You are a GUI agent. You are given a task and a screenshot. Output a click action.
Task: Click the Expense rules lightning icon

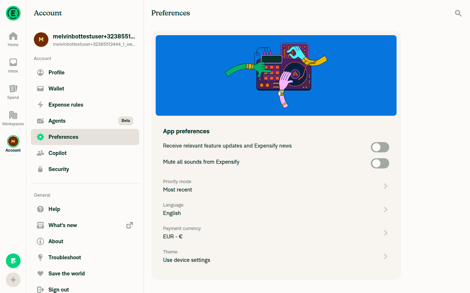click(40, 105)
